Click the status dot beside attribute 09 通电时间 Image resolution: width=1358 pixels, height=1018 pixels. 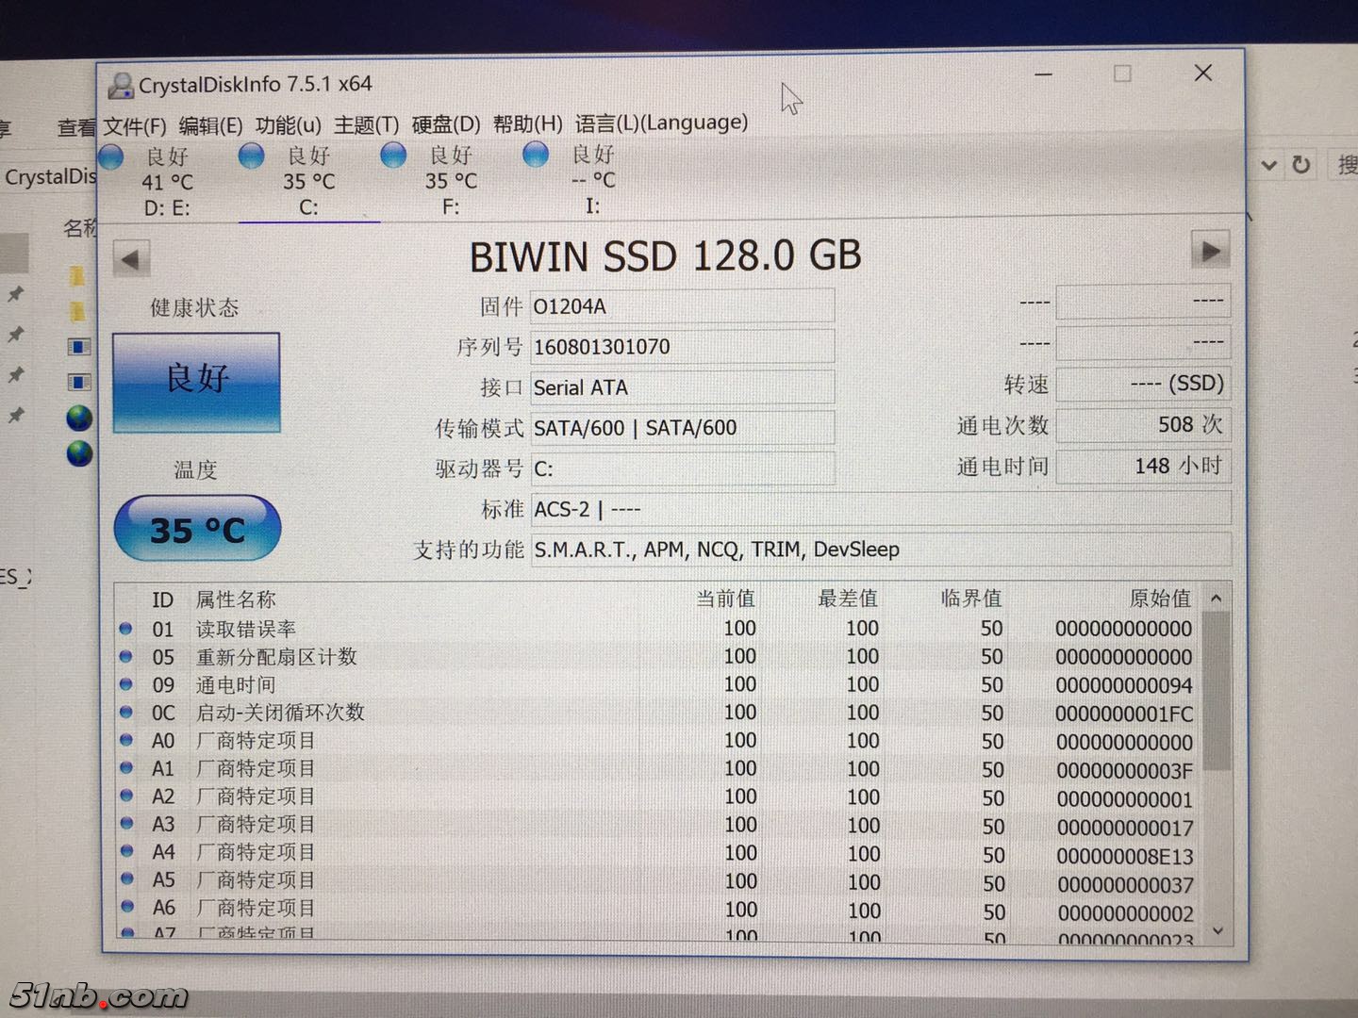[x=127, y=685]
